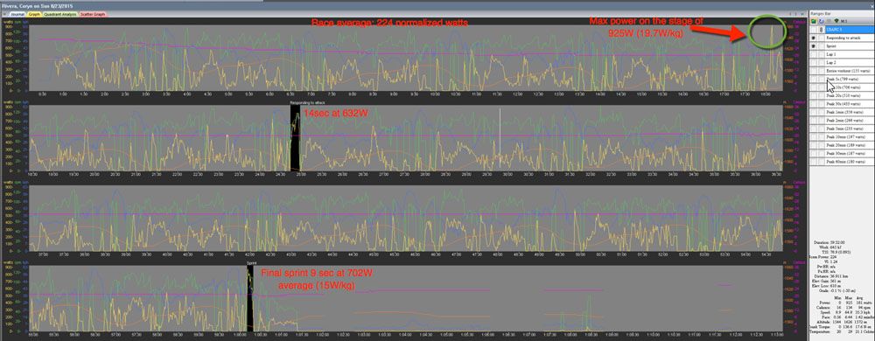
Task: Tick the first checkbox of the Lap 2 row
Action: 813,62
